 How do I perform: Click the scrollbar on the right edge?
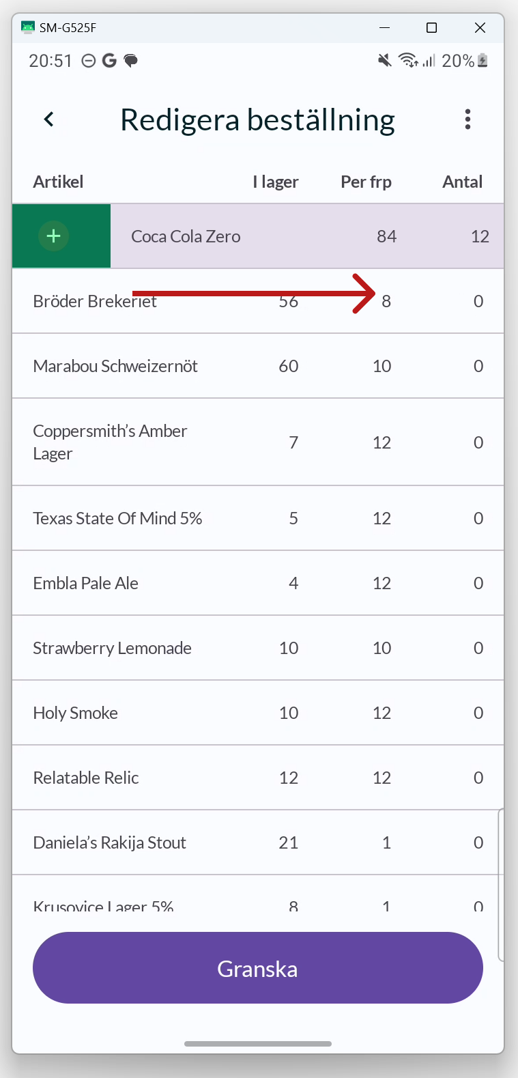pos(501,885)
